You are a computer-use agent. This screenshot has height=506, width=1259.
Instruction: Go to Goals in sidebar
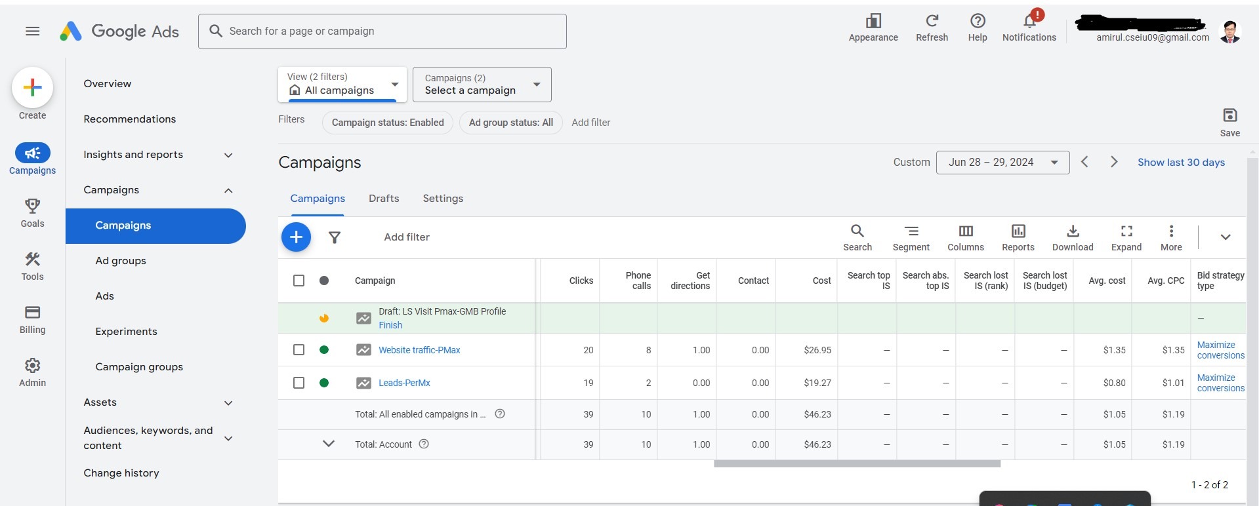(x=32, y=213)
